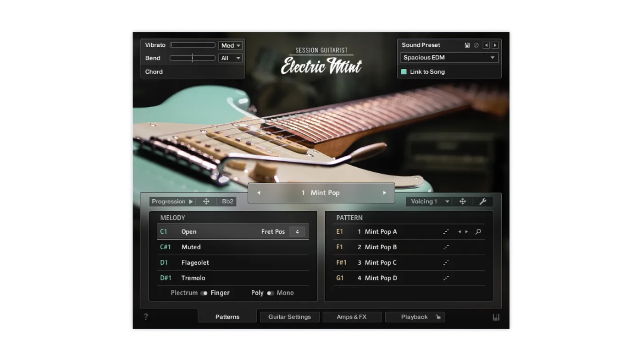Click next pattern arrow for Mint Pop A
This screenshot has width=642, height=361.
[x=467, y=232]
